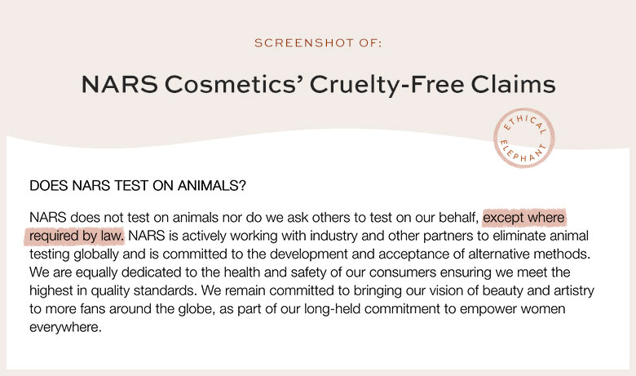Click the highlighted "required by law." phrase

[x=75, y=236]
